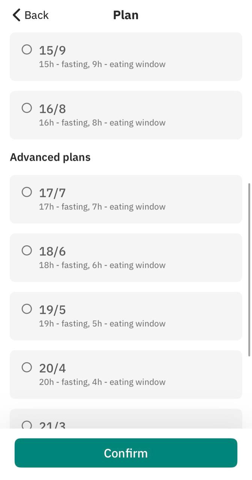Tap the '19h - fasting, 5h' description line
Screen dimensions: 252x480
[102, 324]
